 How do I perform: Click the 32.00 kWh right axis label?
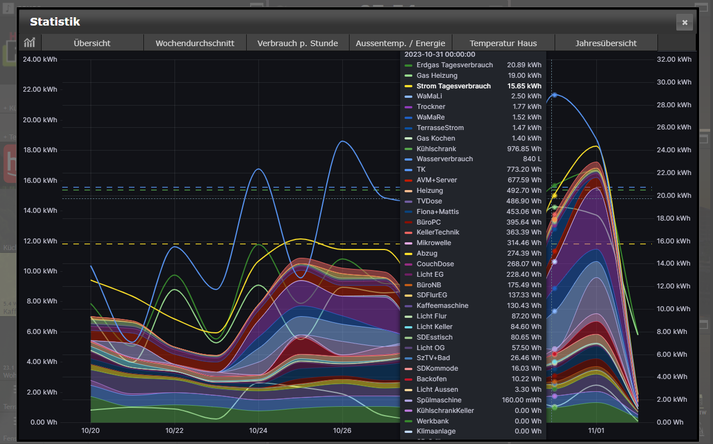[x=675, y=59]
